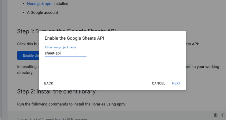Toggle dark theme icon on code block

tap(216, 115)
